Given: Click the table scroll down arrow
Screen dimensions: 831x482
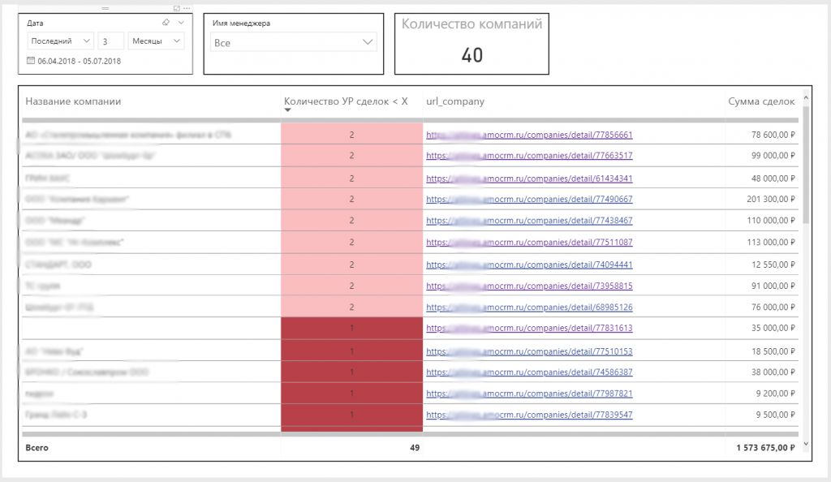Looking at the screenshot, I should (x=806, y=444).
